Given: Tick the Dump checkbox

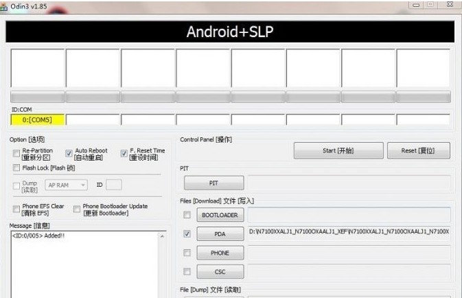Looking at the screenshot, I should click(x=16, y=186).
